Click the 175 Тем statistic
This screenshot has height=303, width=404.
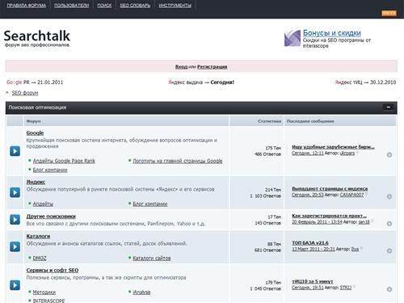pyautogui.click(x=273, y=148)
